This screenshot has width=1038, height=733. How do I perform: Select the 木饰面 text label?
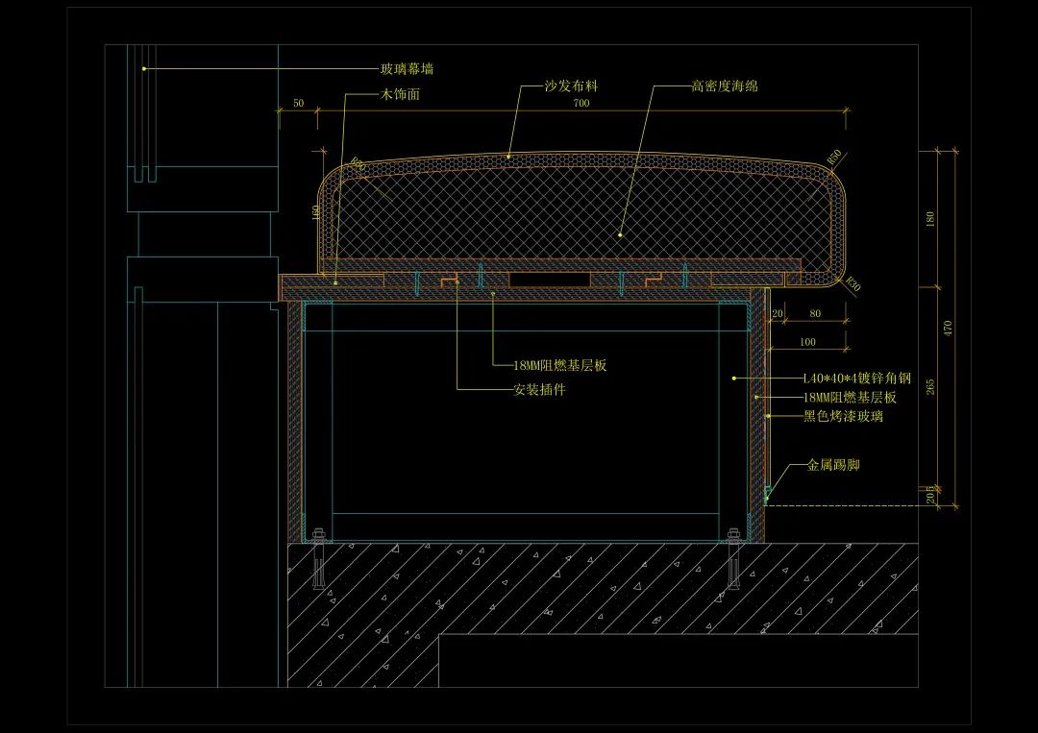[x=401, y=94]
